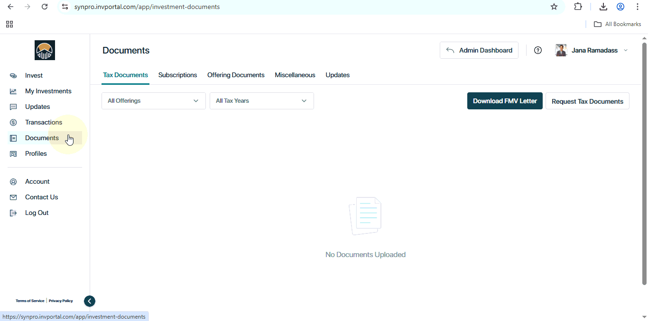
Task: Click the Request Tax Documents button
Action: tap(587, 101)
